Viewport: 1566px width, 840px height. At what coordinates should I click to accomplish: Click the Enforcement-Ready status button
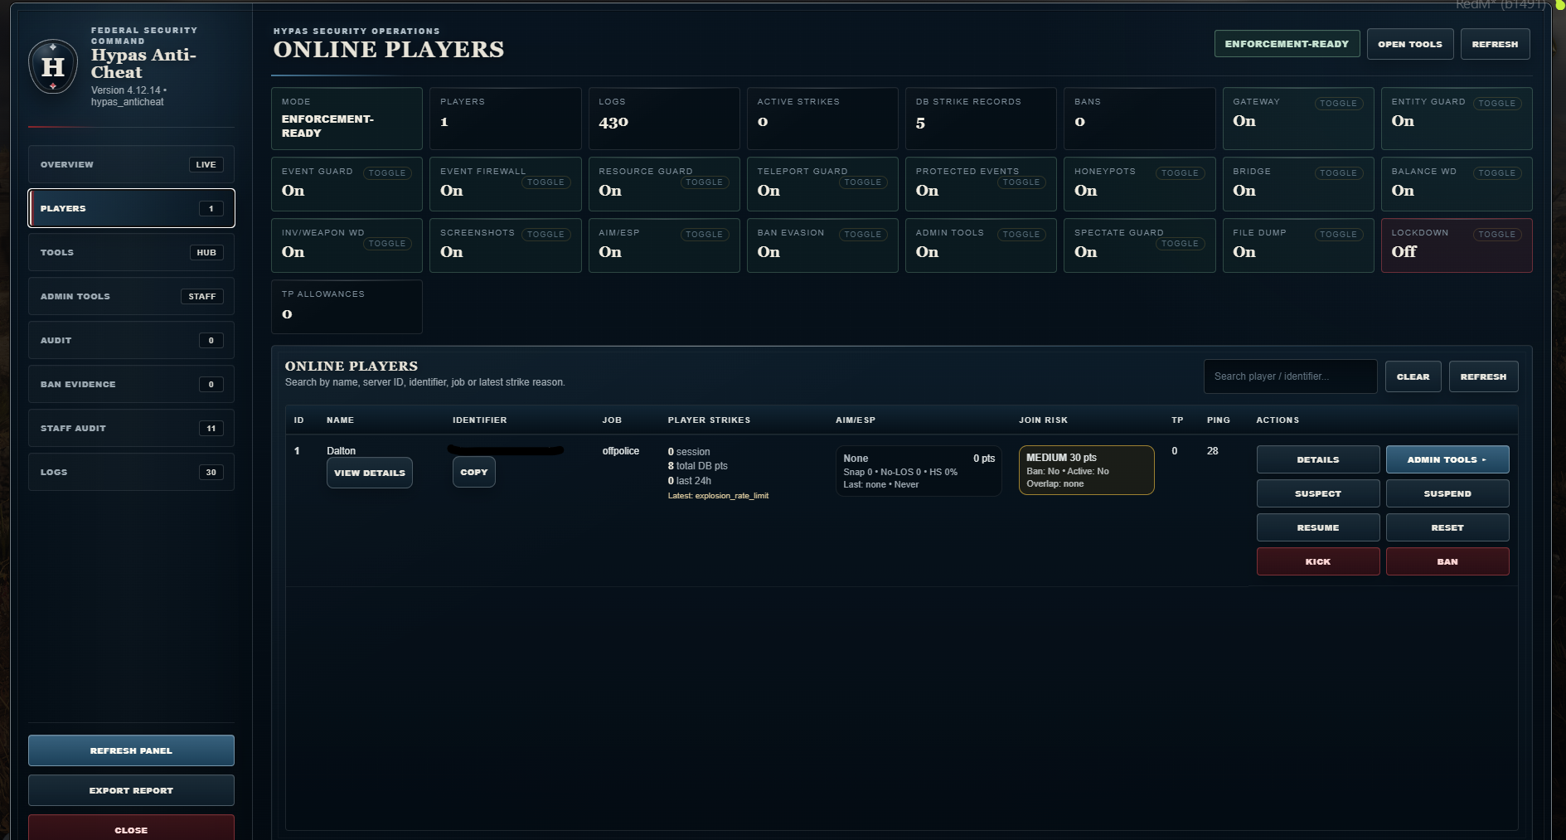1287,44
